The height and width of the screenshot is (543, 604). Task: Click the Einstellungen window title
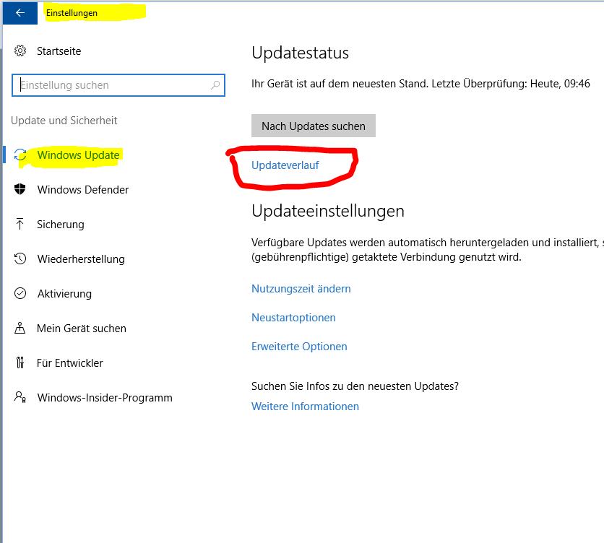click(72, 13)
